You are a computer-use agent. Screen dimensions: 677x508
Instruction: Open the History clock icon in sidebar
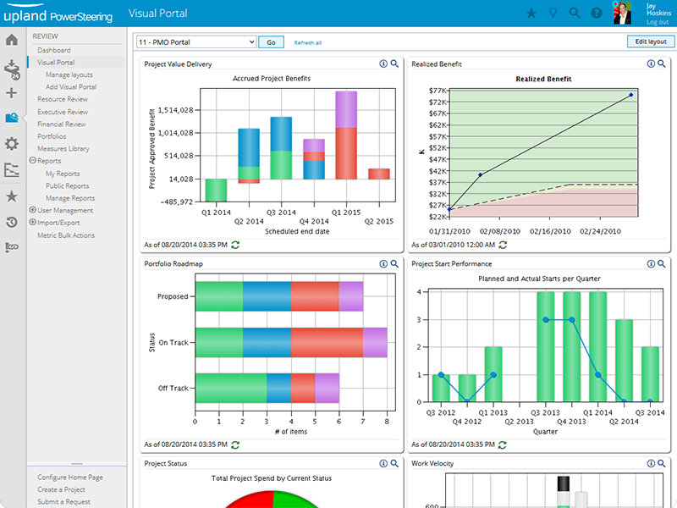(x=12, y=222)
